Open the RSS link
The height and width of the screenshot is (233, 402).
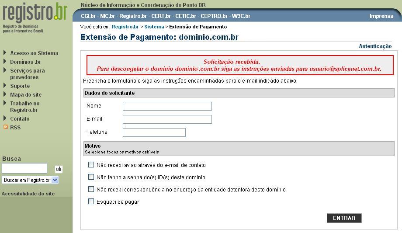coord(15,128)
